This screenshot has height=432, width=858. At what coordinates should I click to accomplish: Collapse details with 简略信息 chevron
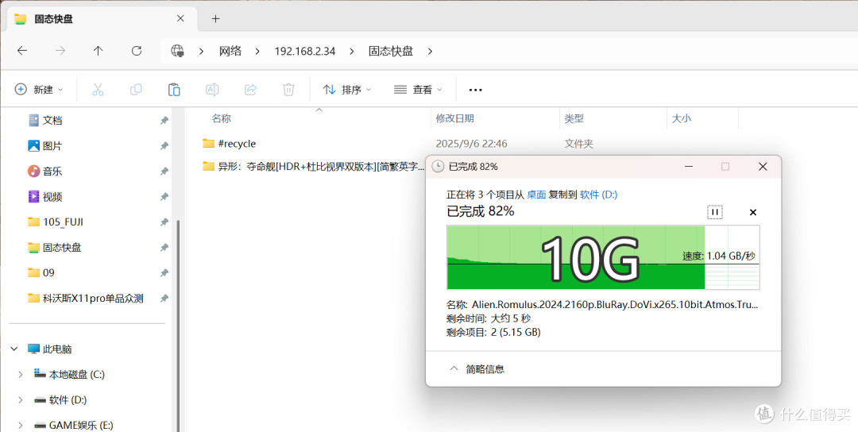[x=454, y=369]
